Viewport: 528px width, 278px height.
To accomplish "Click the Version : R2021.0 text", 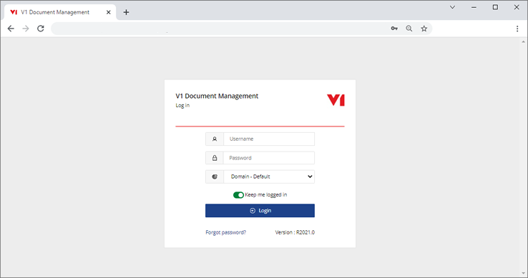I will click(x=295, y=232).
